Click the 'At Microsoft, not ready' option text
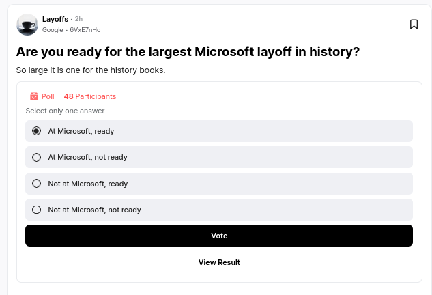The image size is (432, 295). pyautogui.click(x=87, y=157)
